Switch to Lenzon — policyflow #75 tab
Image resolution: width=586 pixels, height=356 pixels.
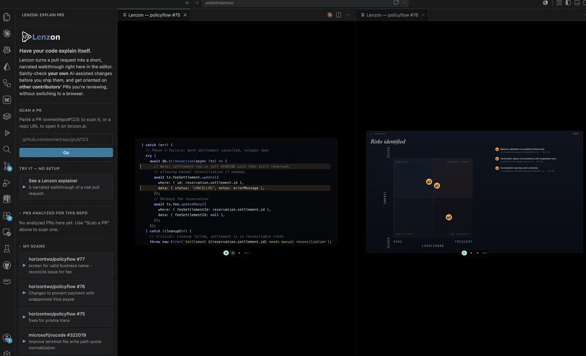click(154, 15)
